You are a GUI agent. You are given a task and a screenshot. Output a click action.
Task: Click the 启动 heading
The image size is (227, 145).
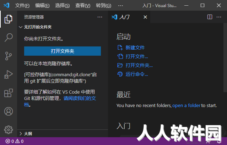(x=124, y=37)
